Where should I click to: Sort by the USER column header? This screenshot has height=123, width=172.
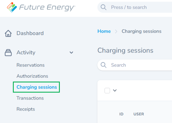click(x=139, y=114)
